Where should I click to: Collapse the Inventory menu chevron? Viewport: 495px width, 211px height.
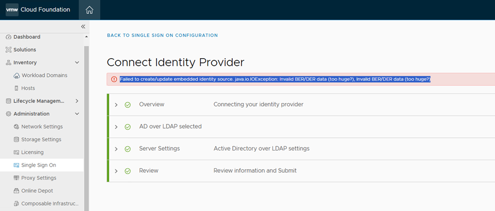click(77, 62)
